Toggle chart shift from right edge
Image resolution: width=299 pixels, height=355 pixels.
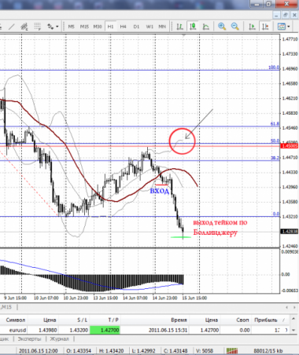click(265, 27)
